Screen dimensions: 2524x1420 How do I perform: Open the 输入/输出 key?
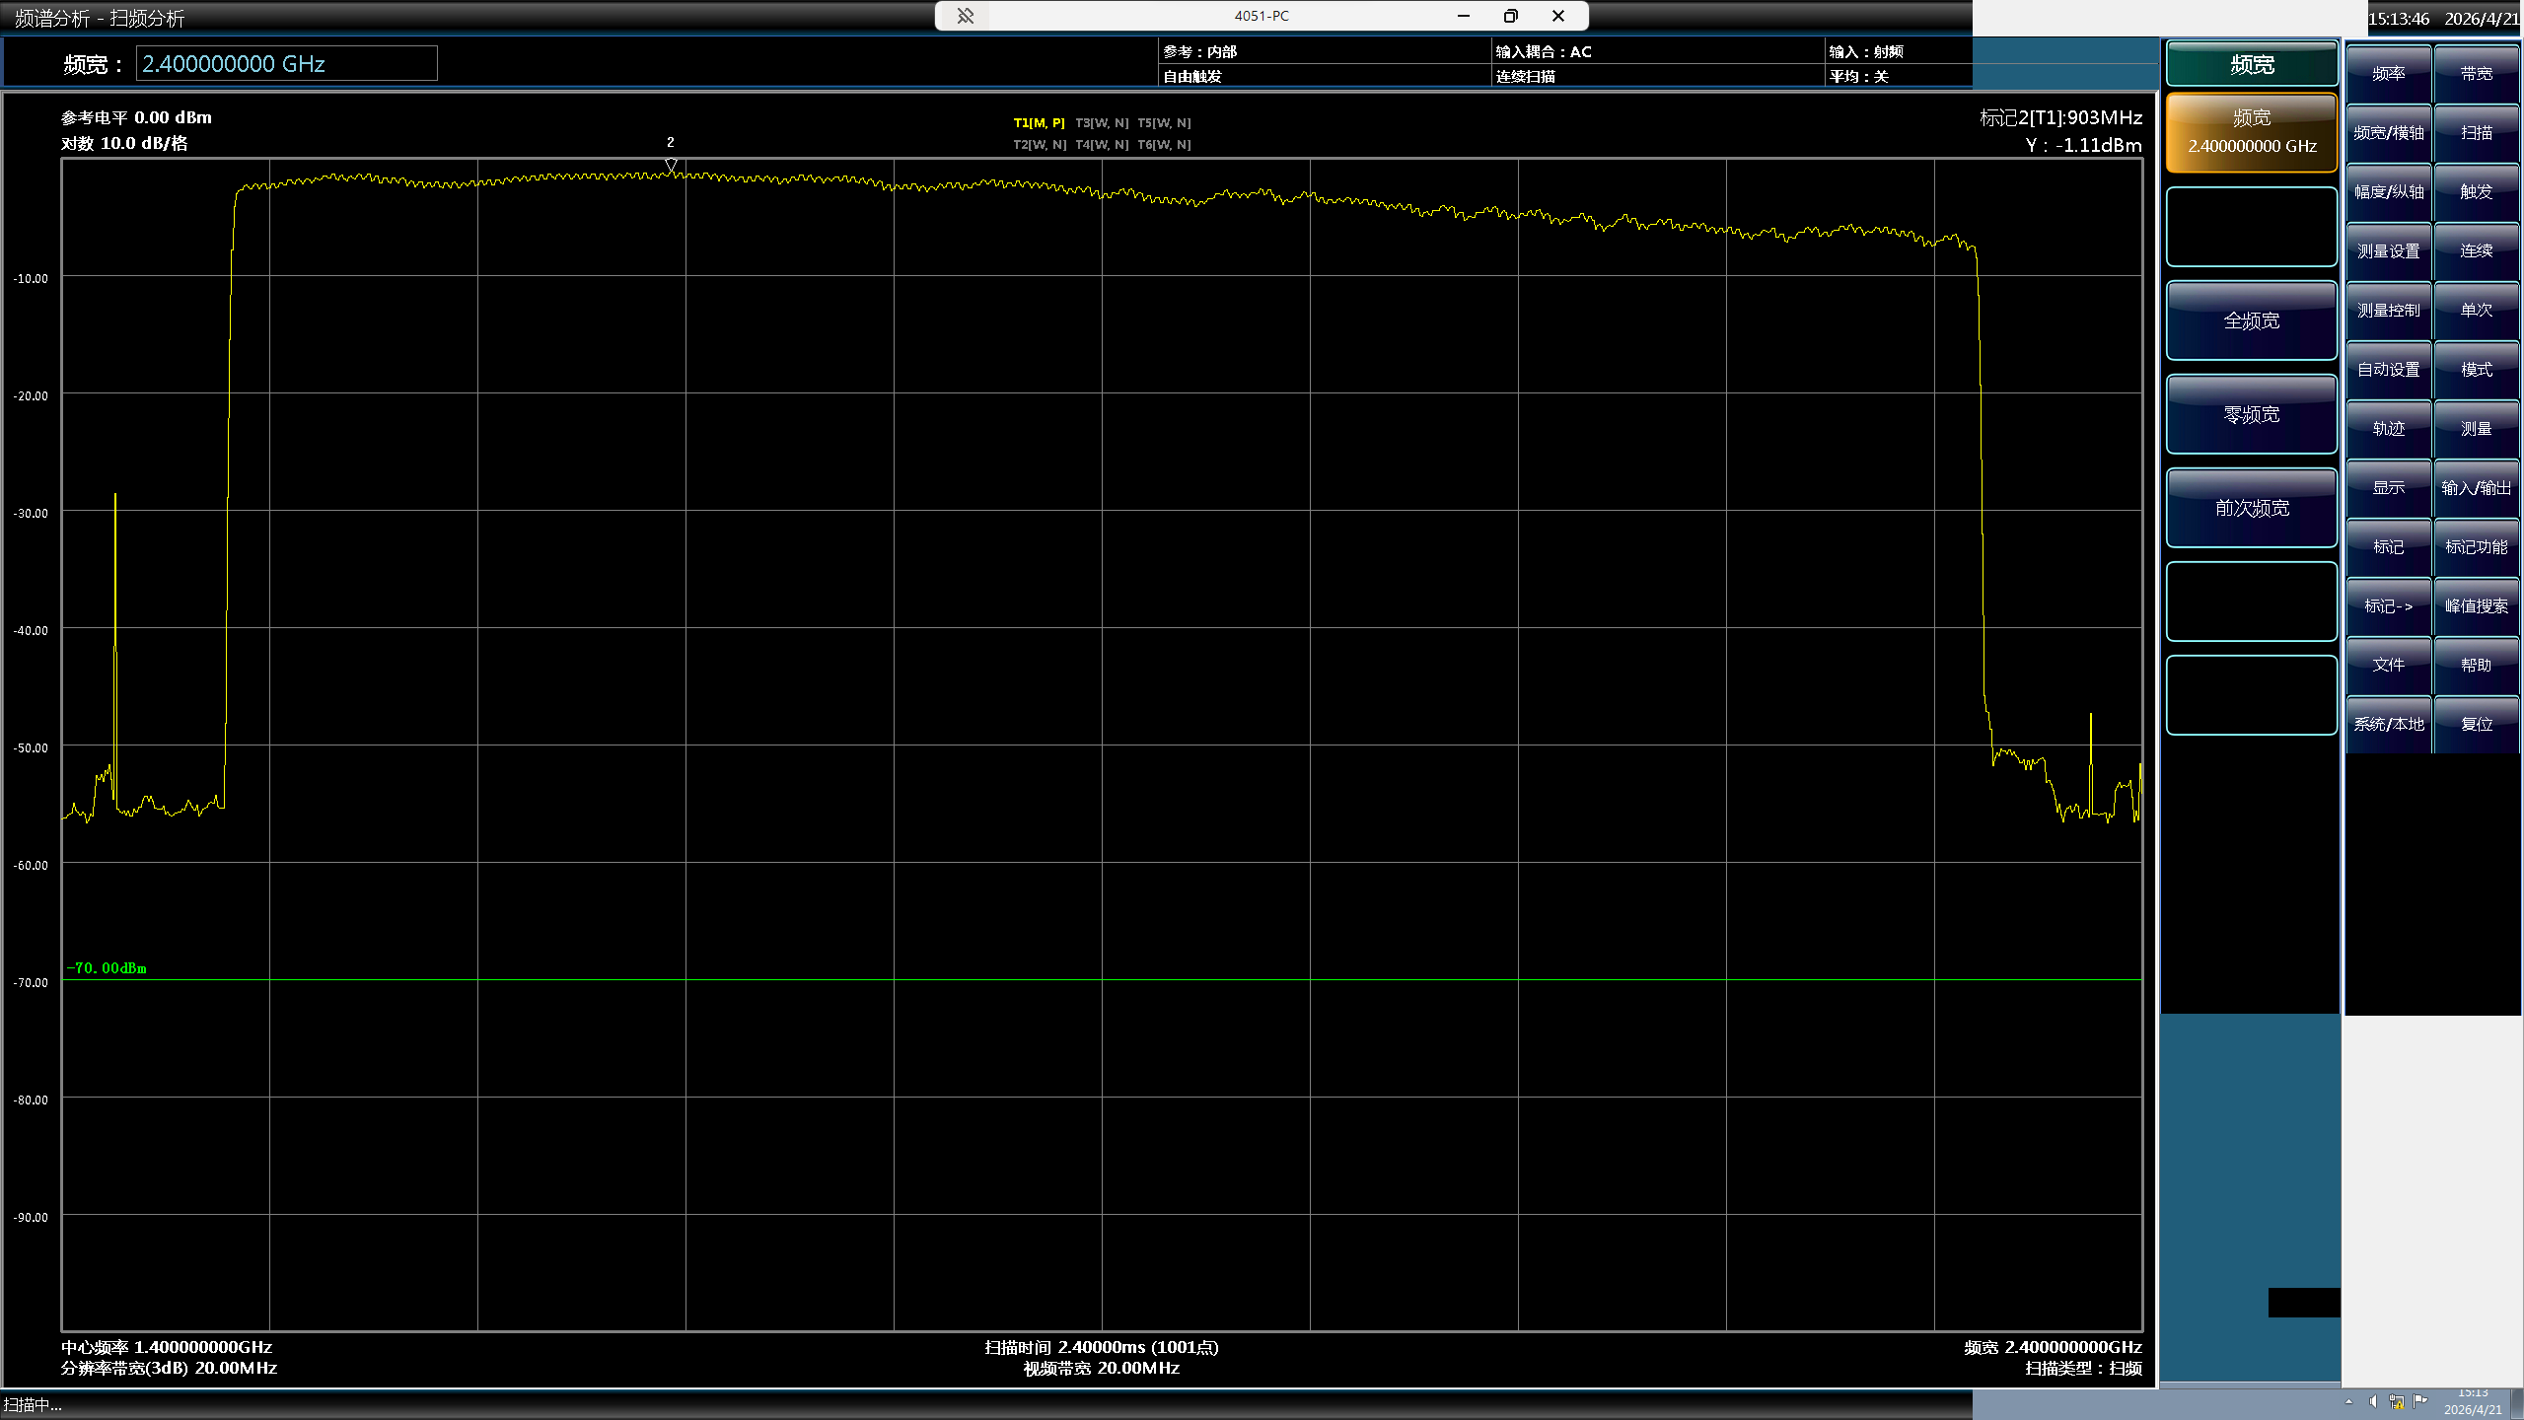click(x=2476, y=488)
